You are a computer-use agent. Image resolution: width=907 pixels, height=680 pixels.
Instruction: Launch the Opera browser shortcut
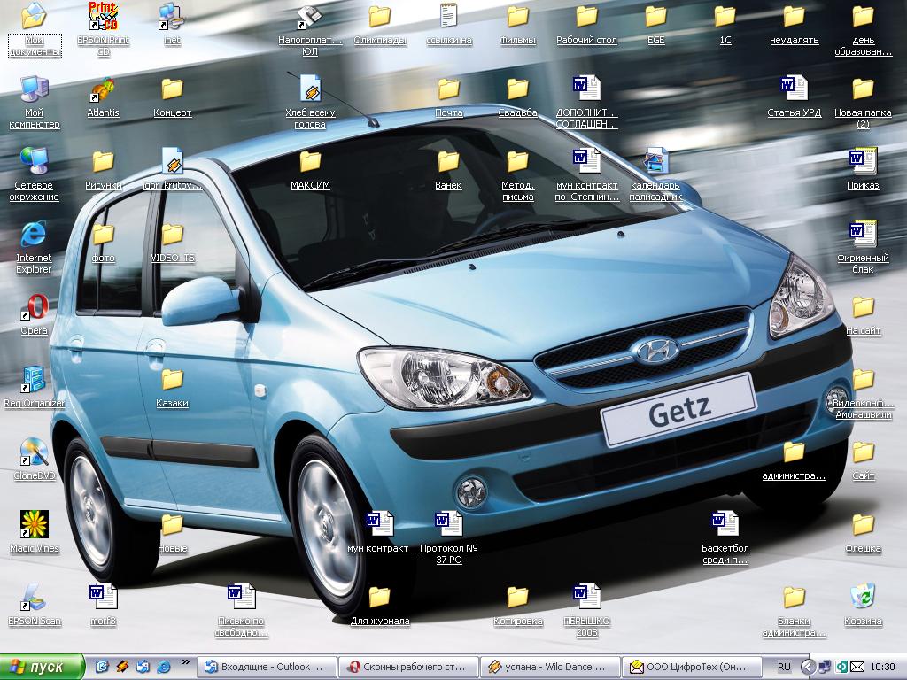35,314
